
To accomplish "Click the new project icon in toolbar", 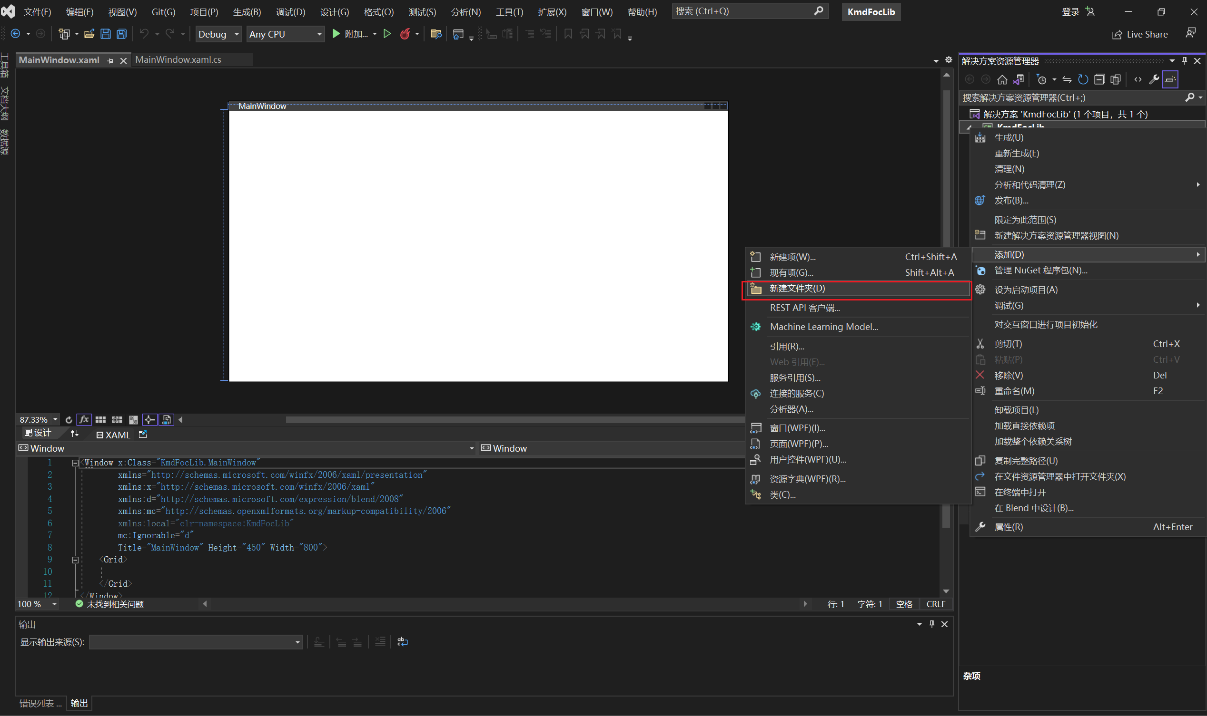I will [64, 34].
